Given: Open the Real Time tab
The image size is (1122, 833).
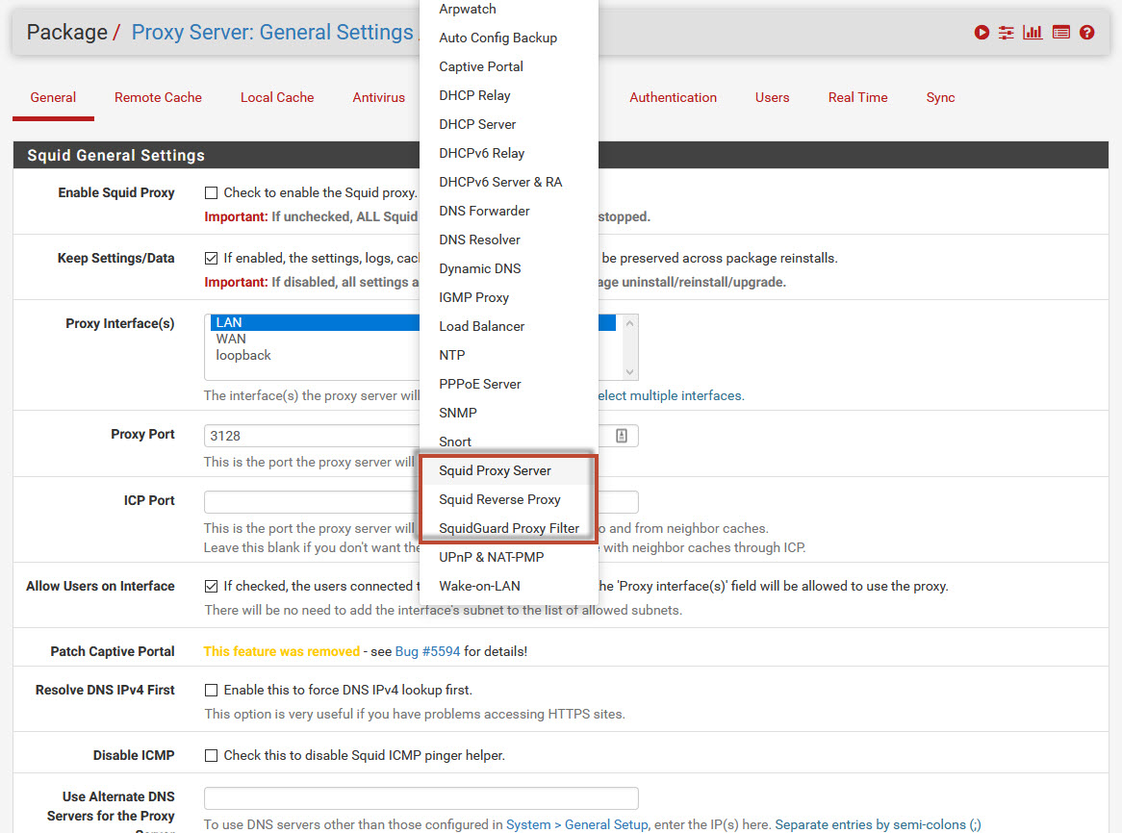Looking at the screenshot, I should (858, 98).
